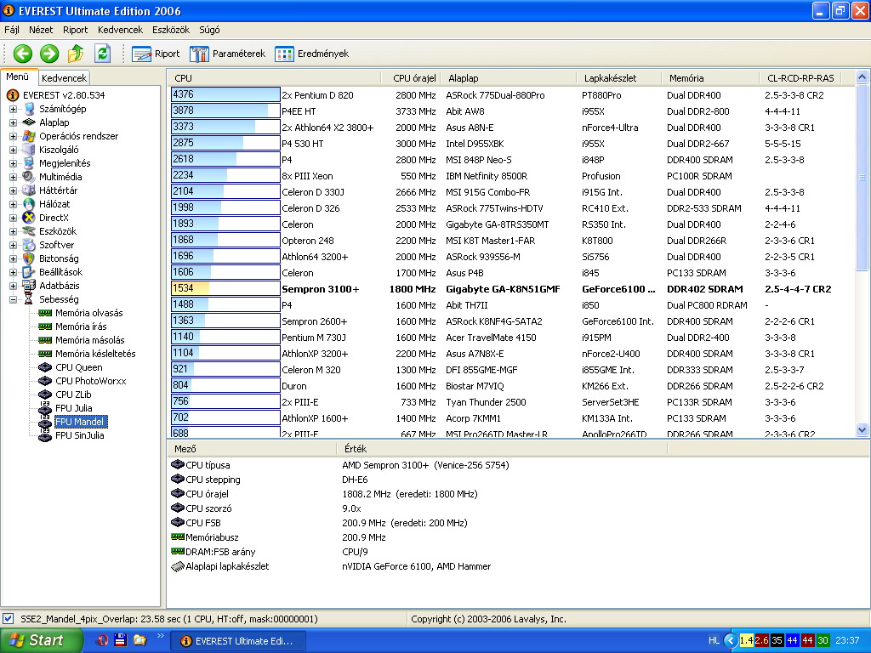Refresh the page with the refresh icon

point(102,54)
